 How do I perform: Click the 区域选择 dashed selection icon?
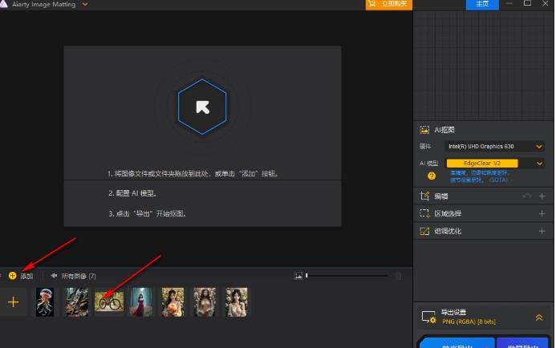tap(424, 213)
